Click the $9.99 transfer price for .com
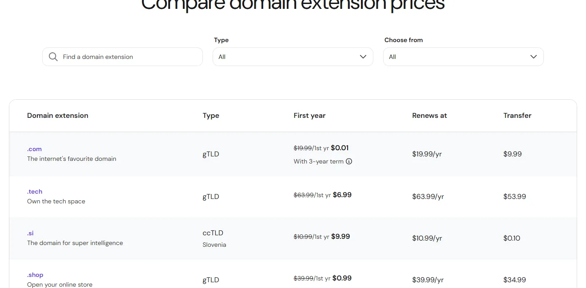The image size is (586, 288). tap(512, 154)
